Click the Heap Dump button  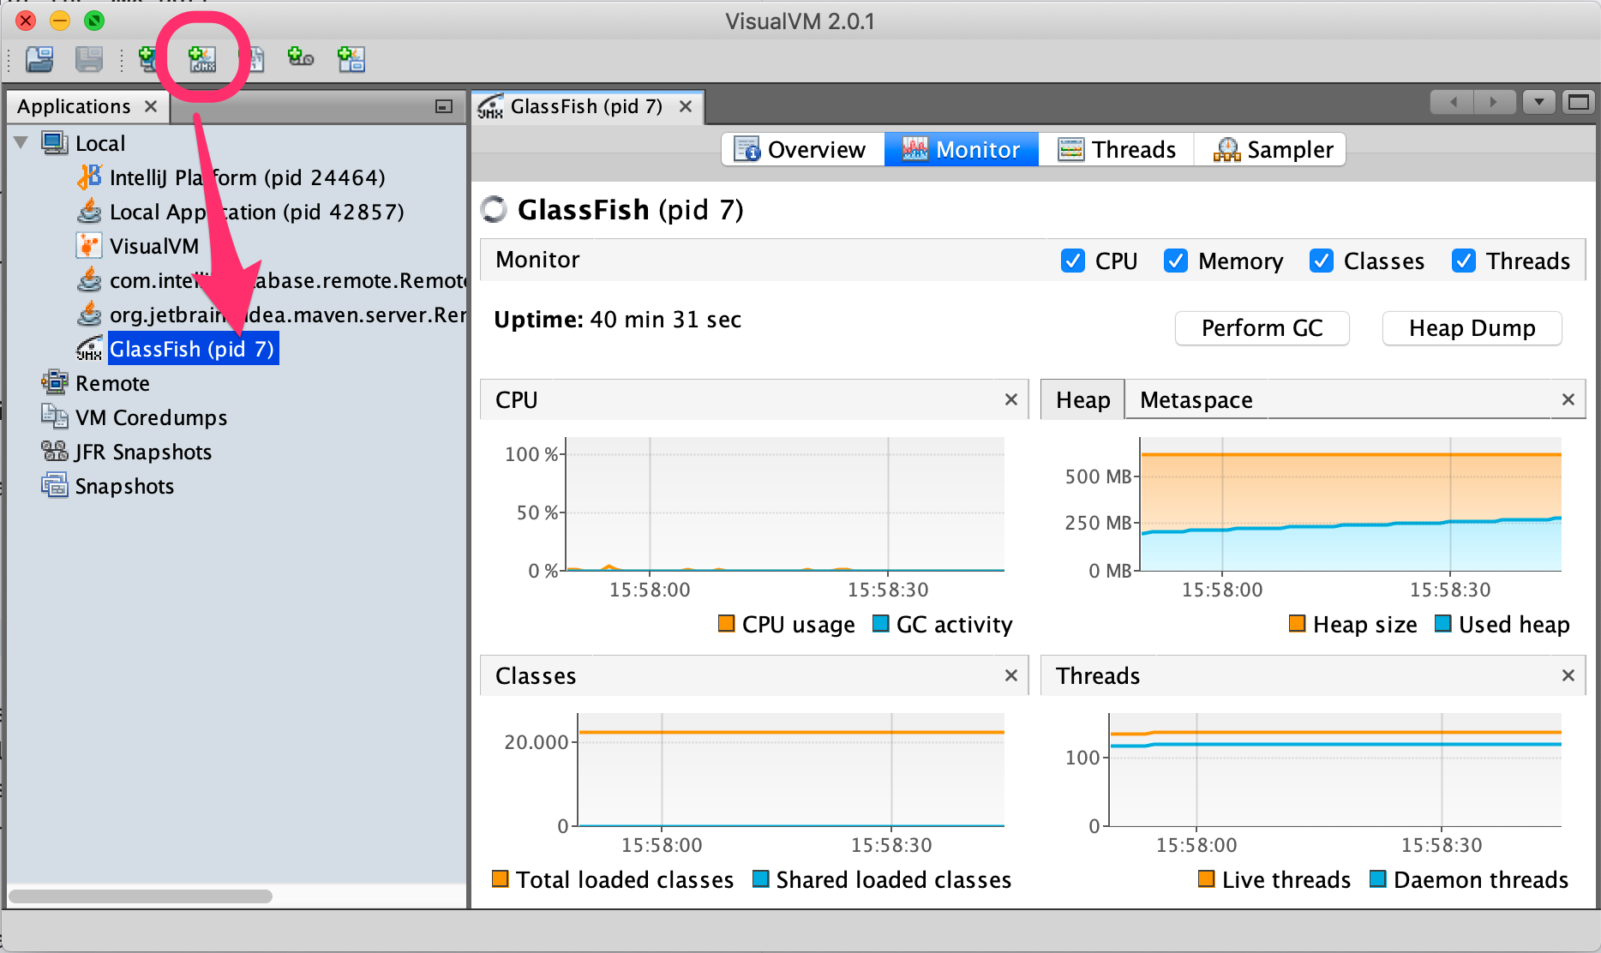point(1472,328)
